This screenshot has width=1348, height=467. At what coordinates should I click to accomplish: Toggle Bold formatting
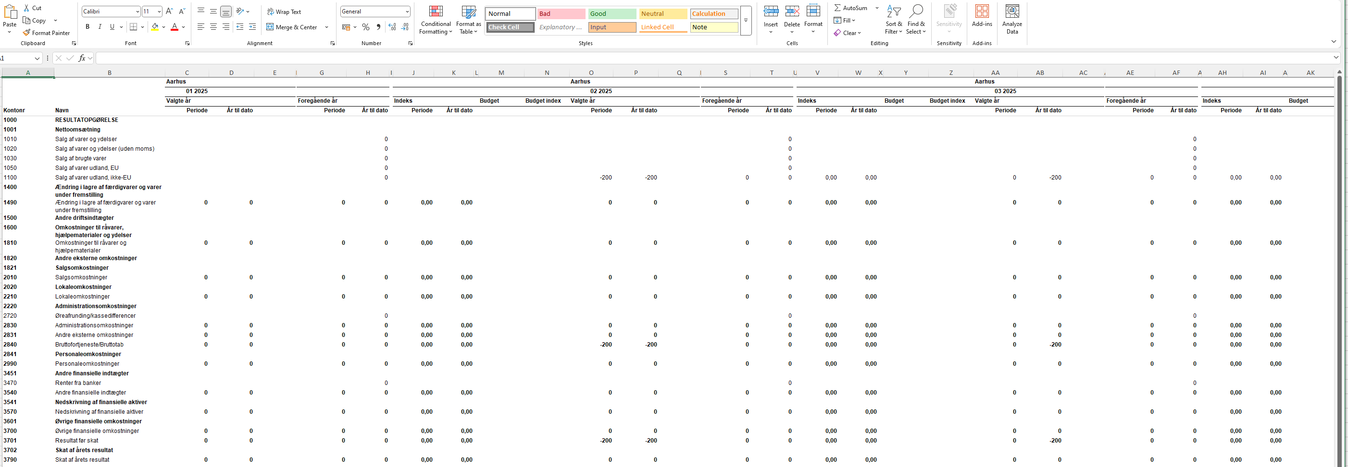pyautogui.click(x=87, y=27)
